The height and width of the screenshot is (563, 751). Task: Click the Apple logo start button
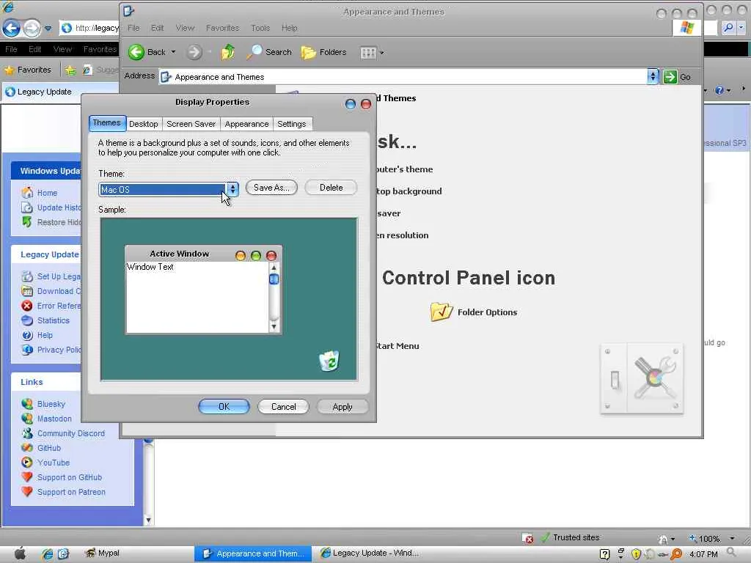click(20, 553)
